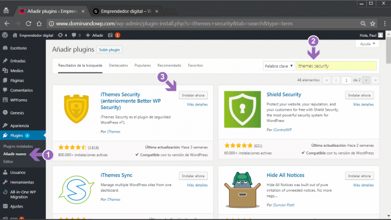Install iThemes Sync with Instalar ahora
Image resolution: width=391 pixels, height=220 pixels.
pos(193,176)
